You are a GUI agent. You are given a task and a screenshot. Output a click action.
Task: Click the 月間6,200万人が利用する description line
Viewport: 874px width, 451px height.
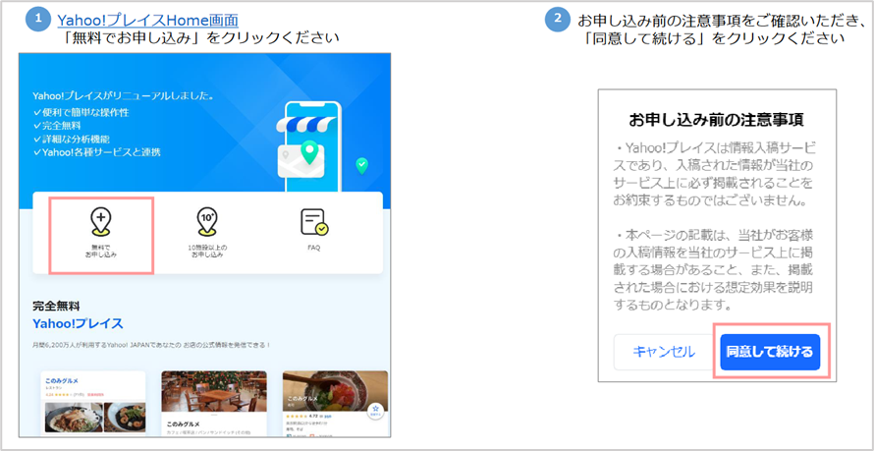[151, 345]
